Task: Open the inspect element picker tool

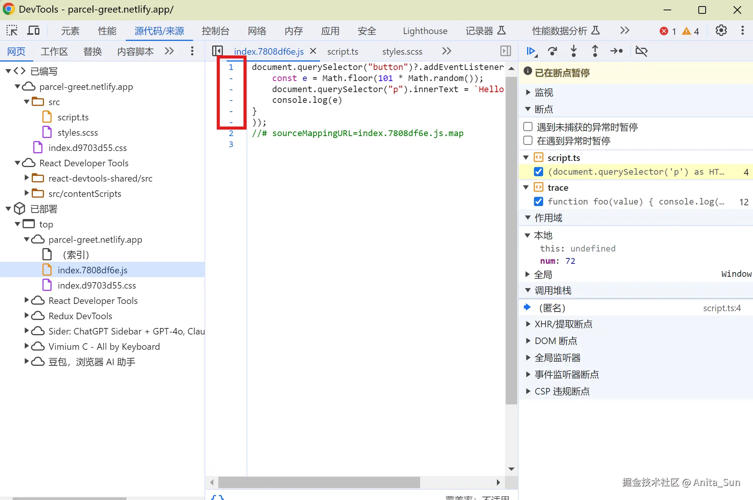Action: (x=12, y=31)
